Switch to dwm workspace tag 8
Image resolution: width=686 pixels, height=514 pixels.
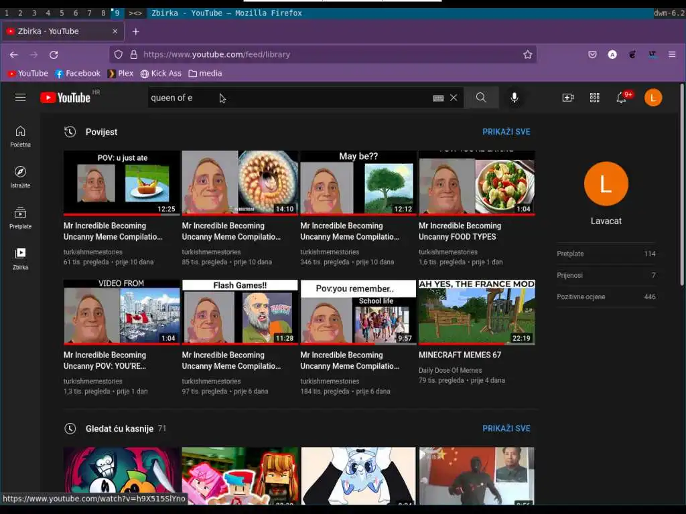(103, 13)
